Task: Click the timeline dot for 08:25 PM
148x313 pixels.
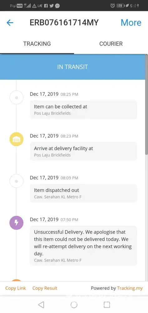Action: [x=17, y=98]
